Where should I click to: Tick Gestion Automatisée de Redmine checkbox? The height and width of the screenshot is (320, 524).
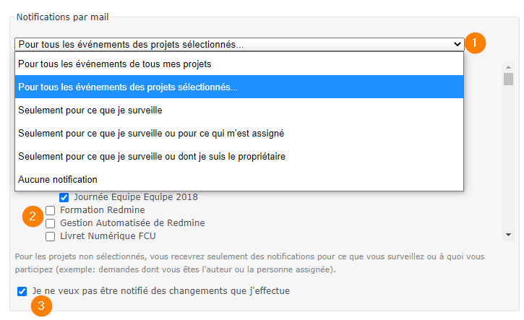pos(51,223)
